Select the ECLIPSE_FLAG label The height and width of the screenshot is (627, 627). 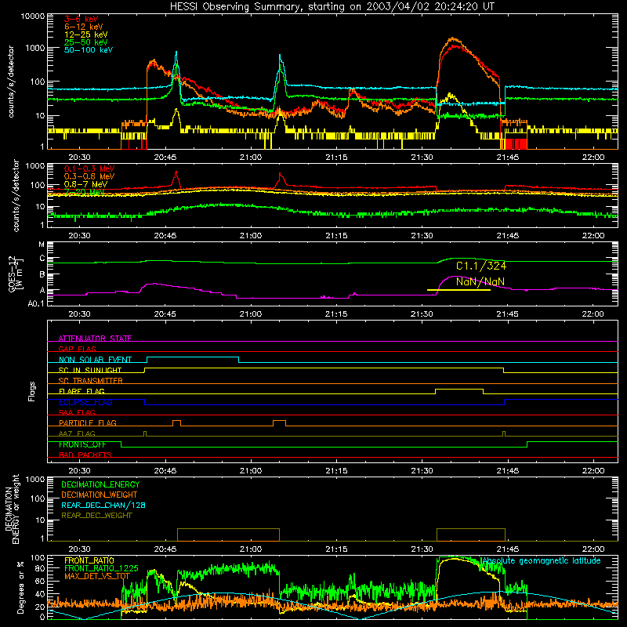click(85, 402)
